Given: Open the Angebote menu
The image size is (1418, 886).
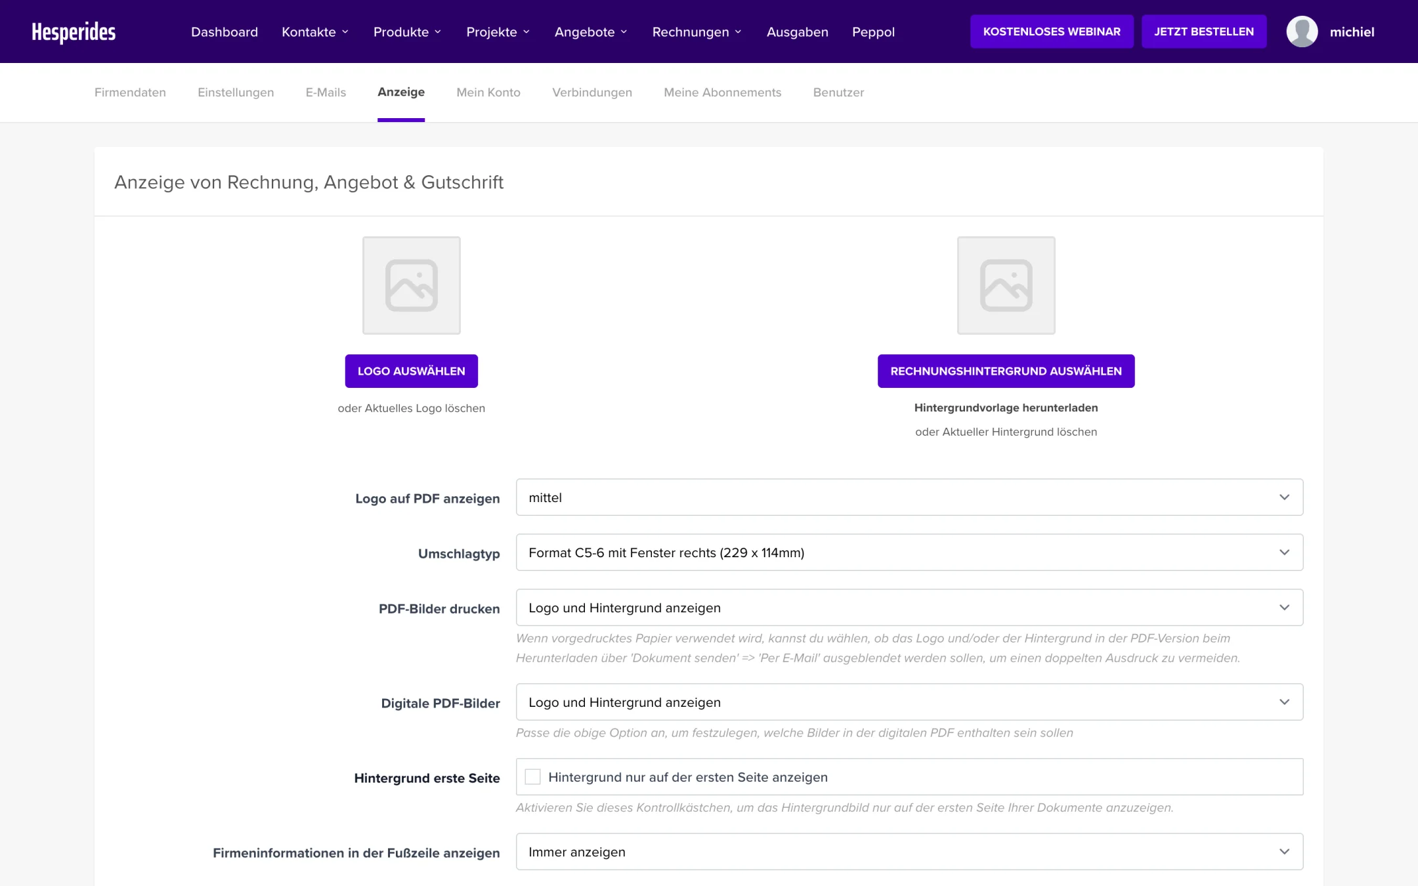Looking at the screenshot, I should coord(591,32).
